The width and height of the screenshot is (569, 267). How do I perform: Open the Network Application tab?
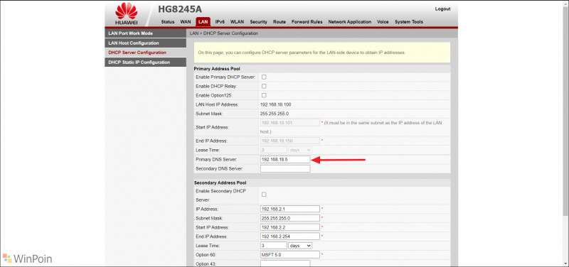[350, 22]
